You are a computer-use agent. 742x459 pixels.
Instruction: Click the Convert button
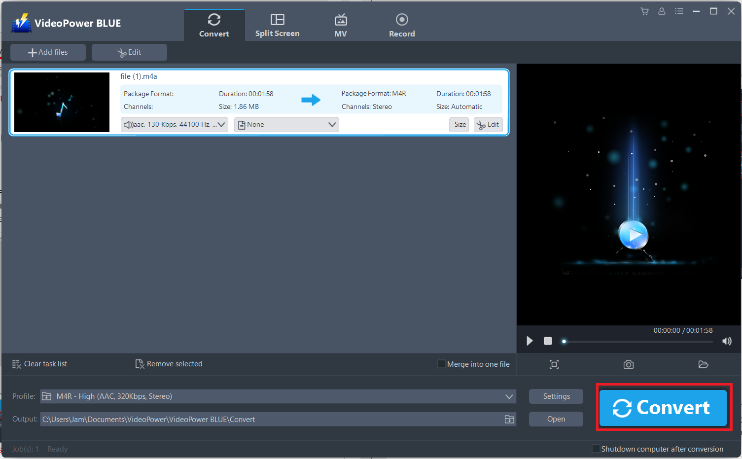pyautogui.click(x=663, y=407)
